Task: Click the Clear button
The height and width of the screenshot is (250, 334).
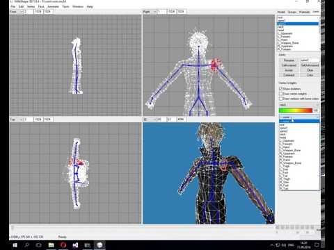Action: pos(310,70)
